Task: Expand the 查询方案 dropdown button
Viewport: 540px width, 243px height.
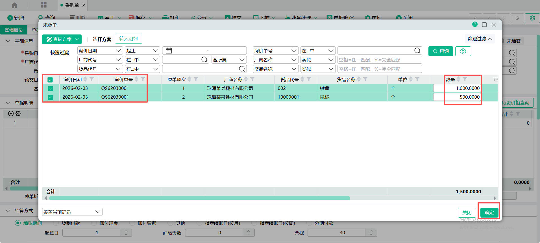Action: tap(77, 39)
